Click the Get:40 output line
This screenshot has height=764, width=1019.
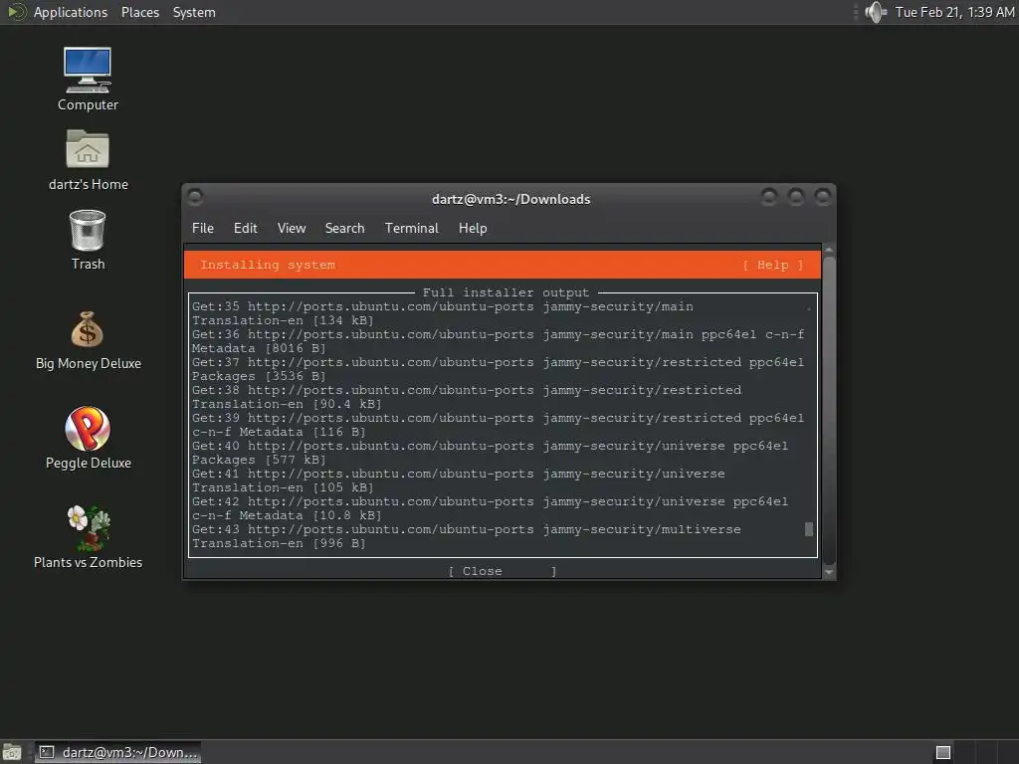(490, 447)
